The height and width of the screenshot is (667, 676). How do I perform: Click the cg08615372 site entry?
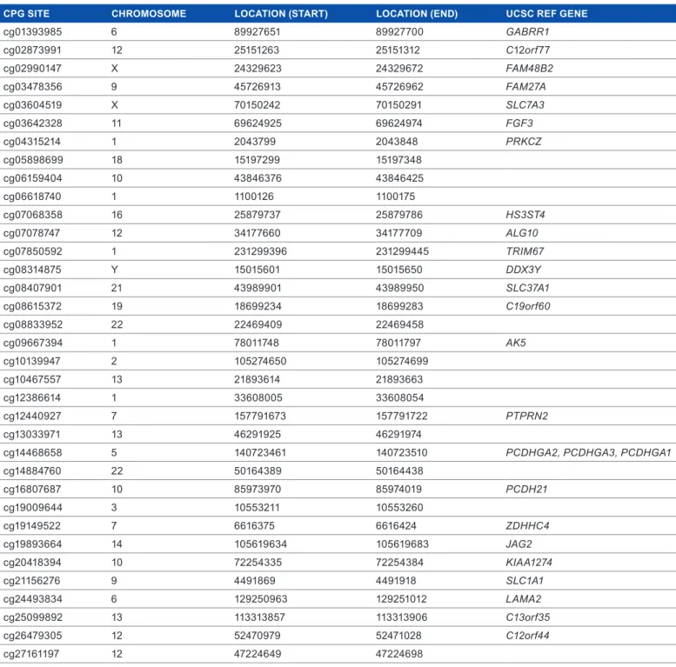pos(32,306)
